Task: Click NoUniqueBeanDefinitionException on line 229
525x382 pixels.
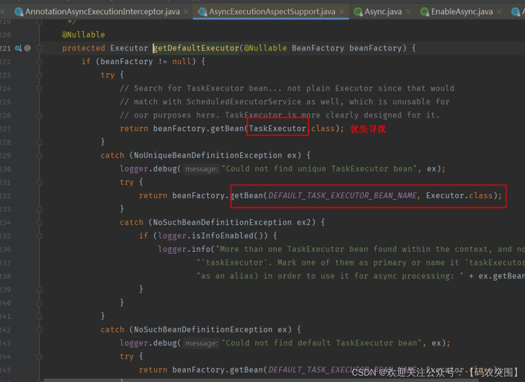Action: coord(208,156)
